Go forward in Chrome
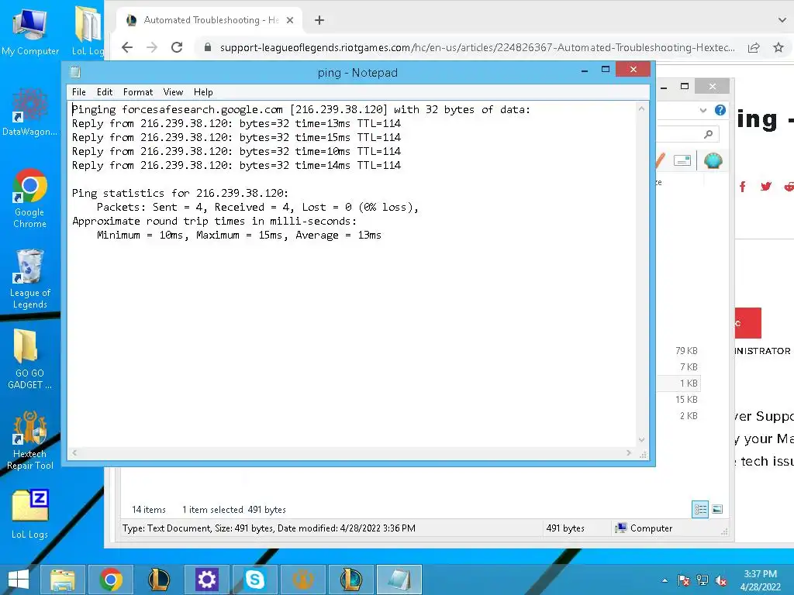794x595 pixels. [152, 47]
